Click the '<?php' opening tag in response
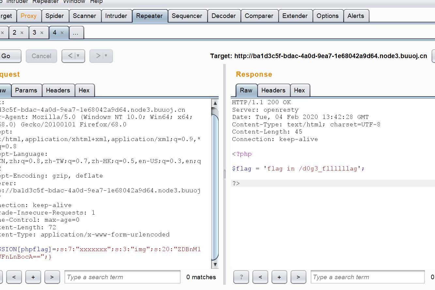Image resolution: width=435 pixels, height=290 pixels. pyautogui.click(x=242, y=154)
